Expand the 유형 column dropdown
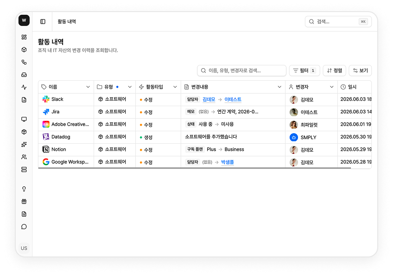The height and width of the screenshot is (276, 393). 130,87
